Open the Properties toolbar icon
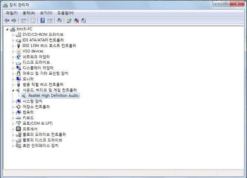This screenshot has width=247, height=178. click(33, 21)
